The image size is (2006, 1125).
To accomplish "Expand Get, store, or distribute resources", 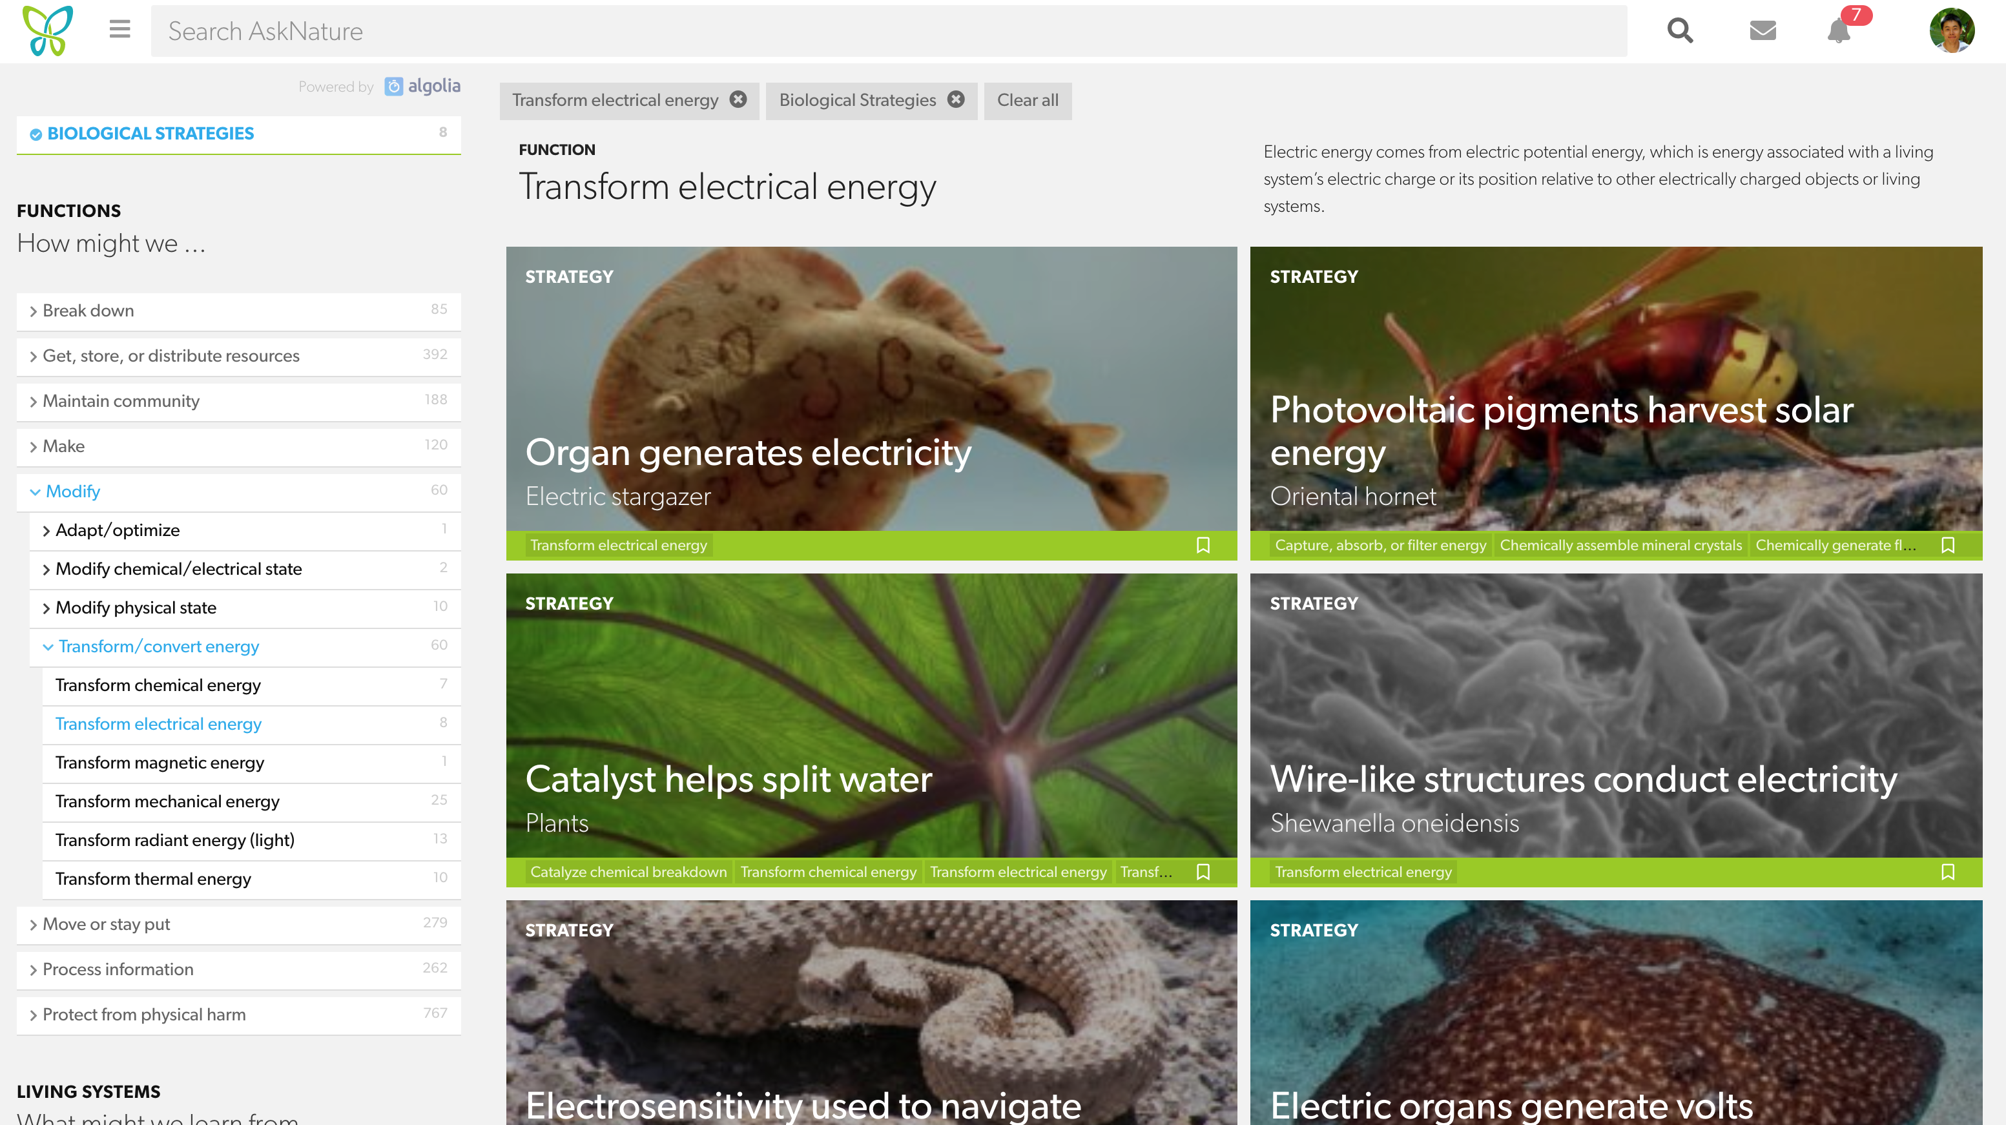I will [x=238, y=356].
